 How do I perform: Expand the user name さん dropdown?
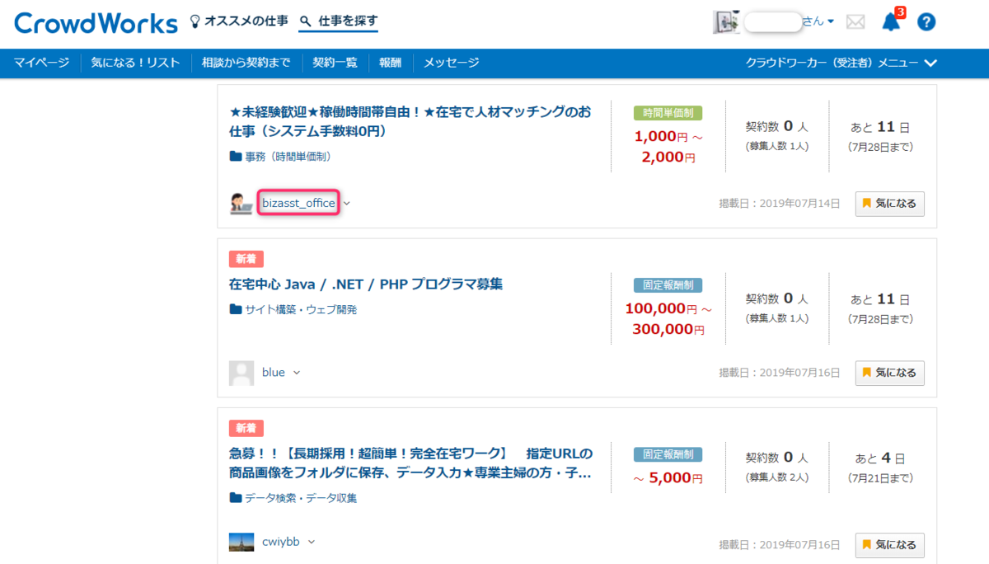click(818, 21)
